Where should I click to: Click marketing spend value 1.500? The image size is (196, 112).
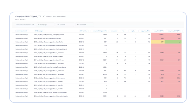pos(105,67)
